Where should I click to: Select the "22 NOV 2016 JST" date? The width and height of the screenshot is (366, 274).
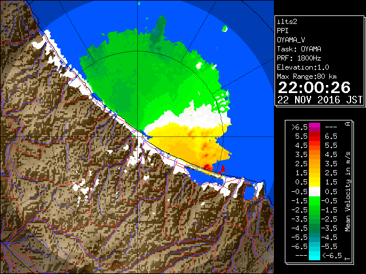[320, 100]
